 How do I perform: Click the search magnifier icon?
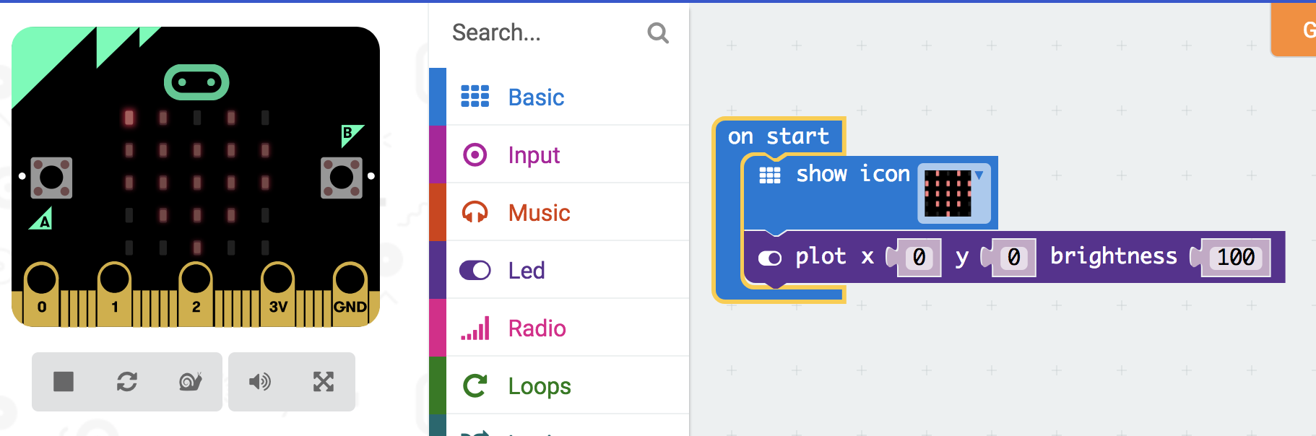pyautogui.click(x=657, y=32)
